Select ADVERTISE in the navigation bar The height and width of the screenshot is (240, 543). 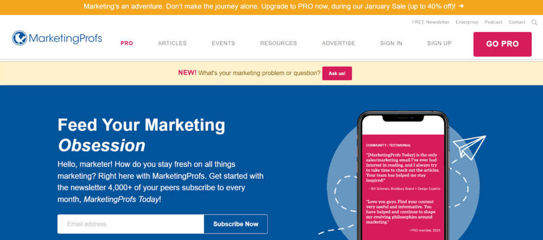pos(338,43)
